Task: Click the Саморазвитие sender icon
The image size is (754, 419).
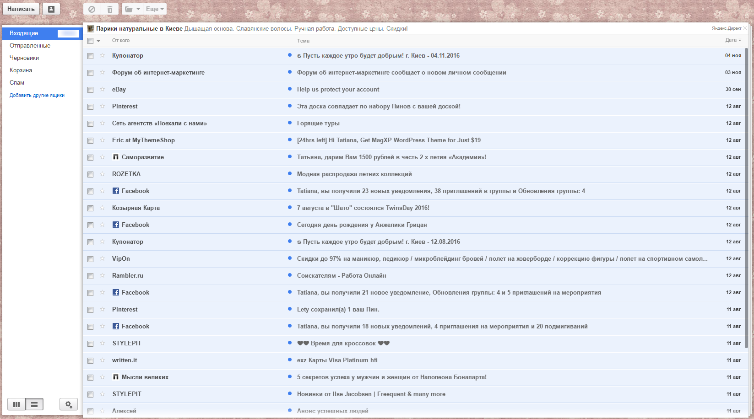Action: point(116,157)
